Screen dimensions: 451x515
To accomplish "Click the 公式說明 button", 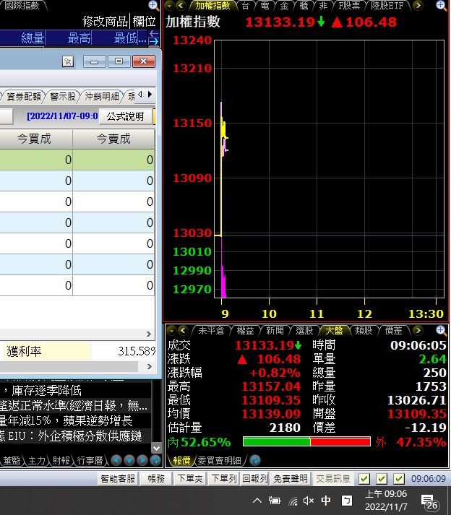I will [x=125, y=116].
